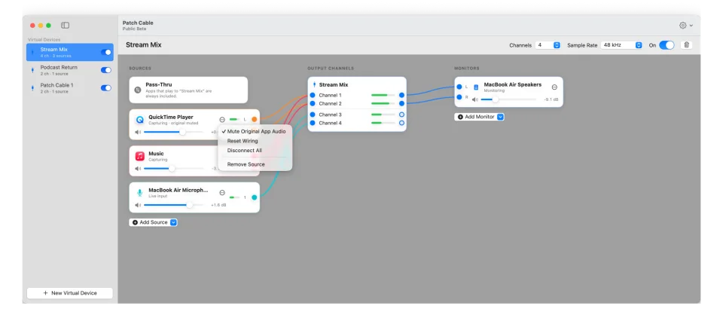Open the Channels dropdown
Image resolution: width=723 pixels, height=333 pixels.
[548, 45]
